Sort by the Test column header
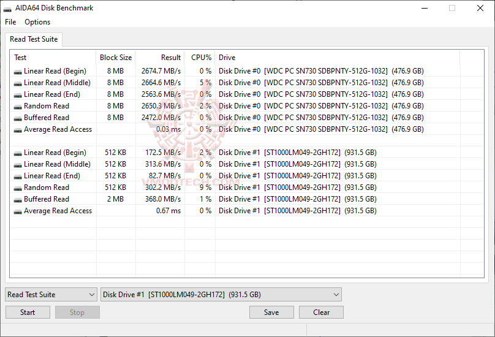The width and height of the screenshot is (495, 337). (x=53, y=58)
